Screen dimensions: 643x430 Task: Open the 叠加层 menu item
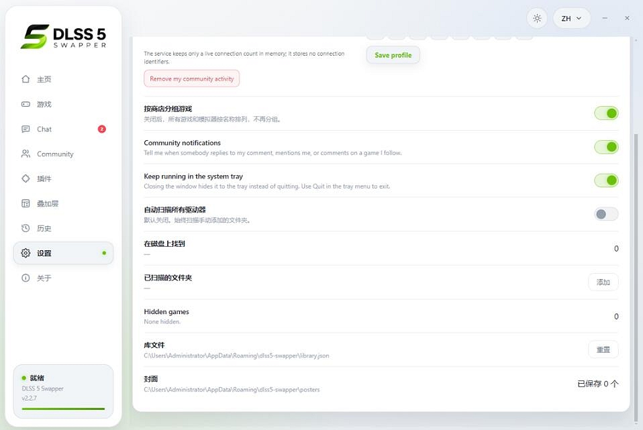(63, 203)
